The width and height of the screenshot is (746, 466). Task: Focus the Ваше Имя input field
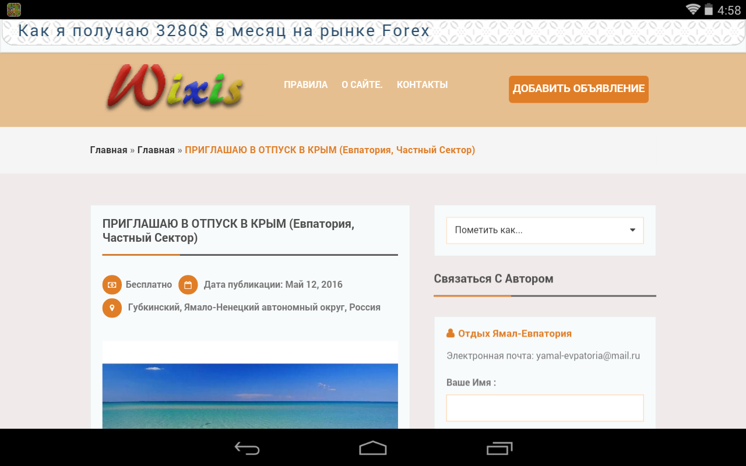click(545, 408)
